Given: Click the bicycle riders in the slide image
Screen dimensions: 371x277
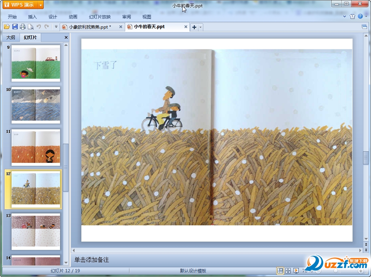Looking at the screenshot, I should coord(162,109).
